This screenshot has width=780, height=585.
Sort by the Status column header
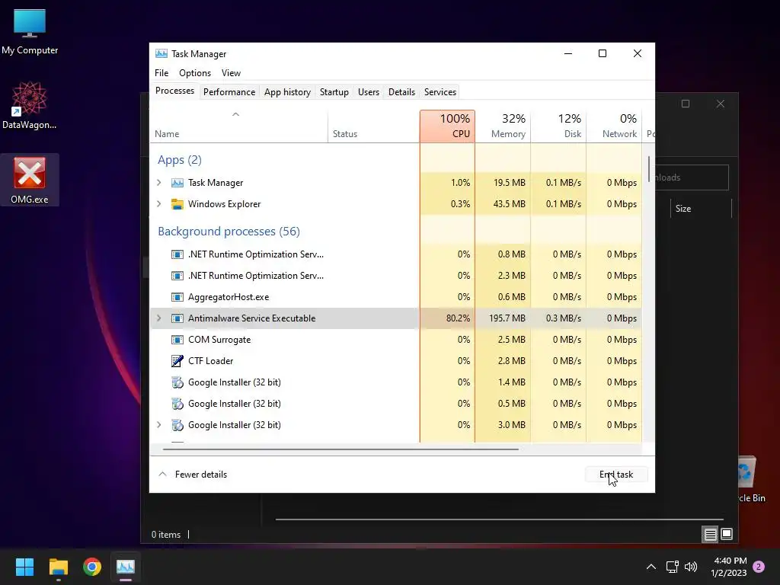pos(373,126)
